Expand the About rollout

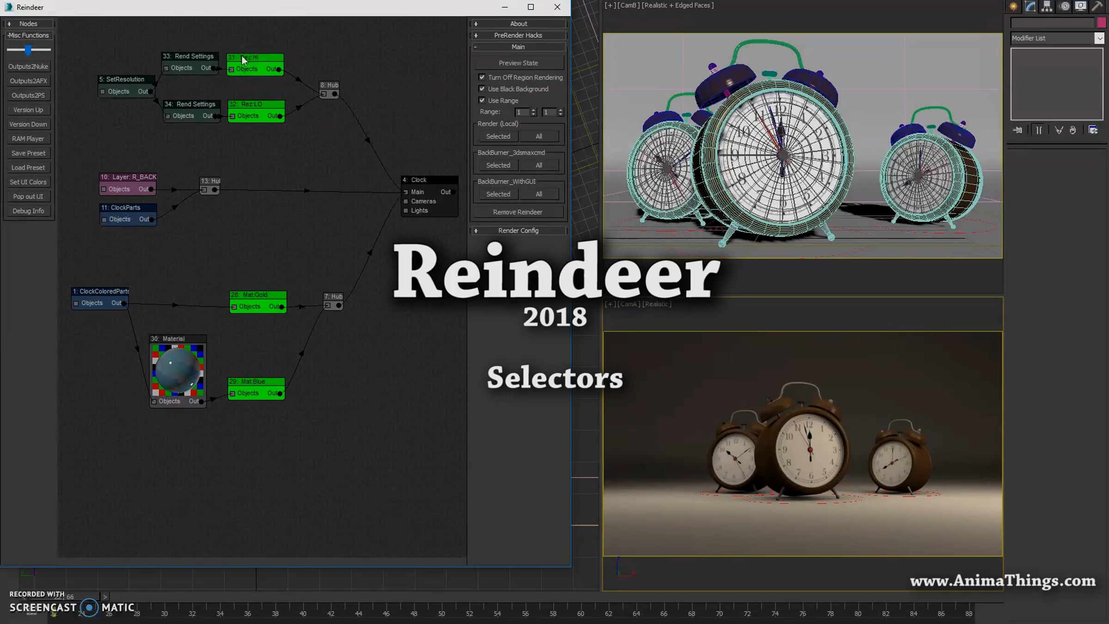pos(518,24)
